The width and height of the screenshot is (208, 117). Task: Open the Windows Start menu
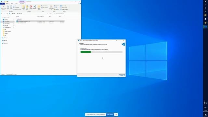[x=205, y=2]
